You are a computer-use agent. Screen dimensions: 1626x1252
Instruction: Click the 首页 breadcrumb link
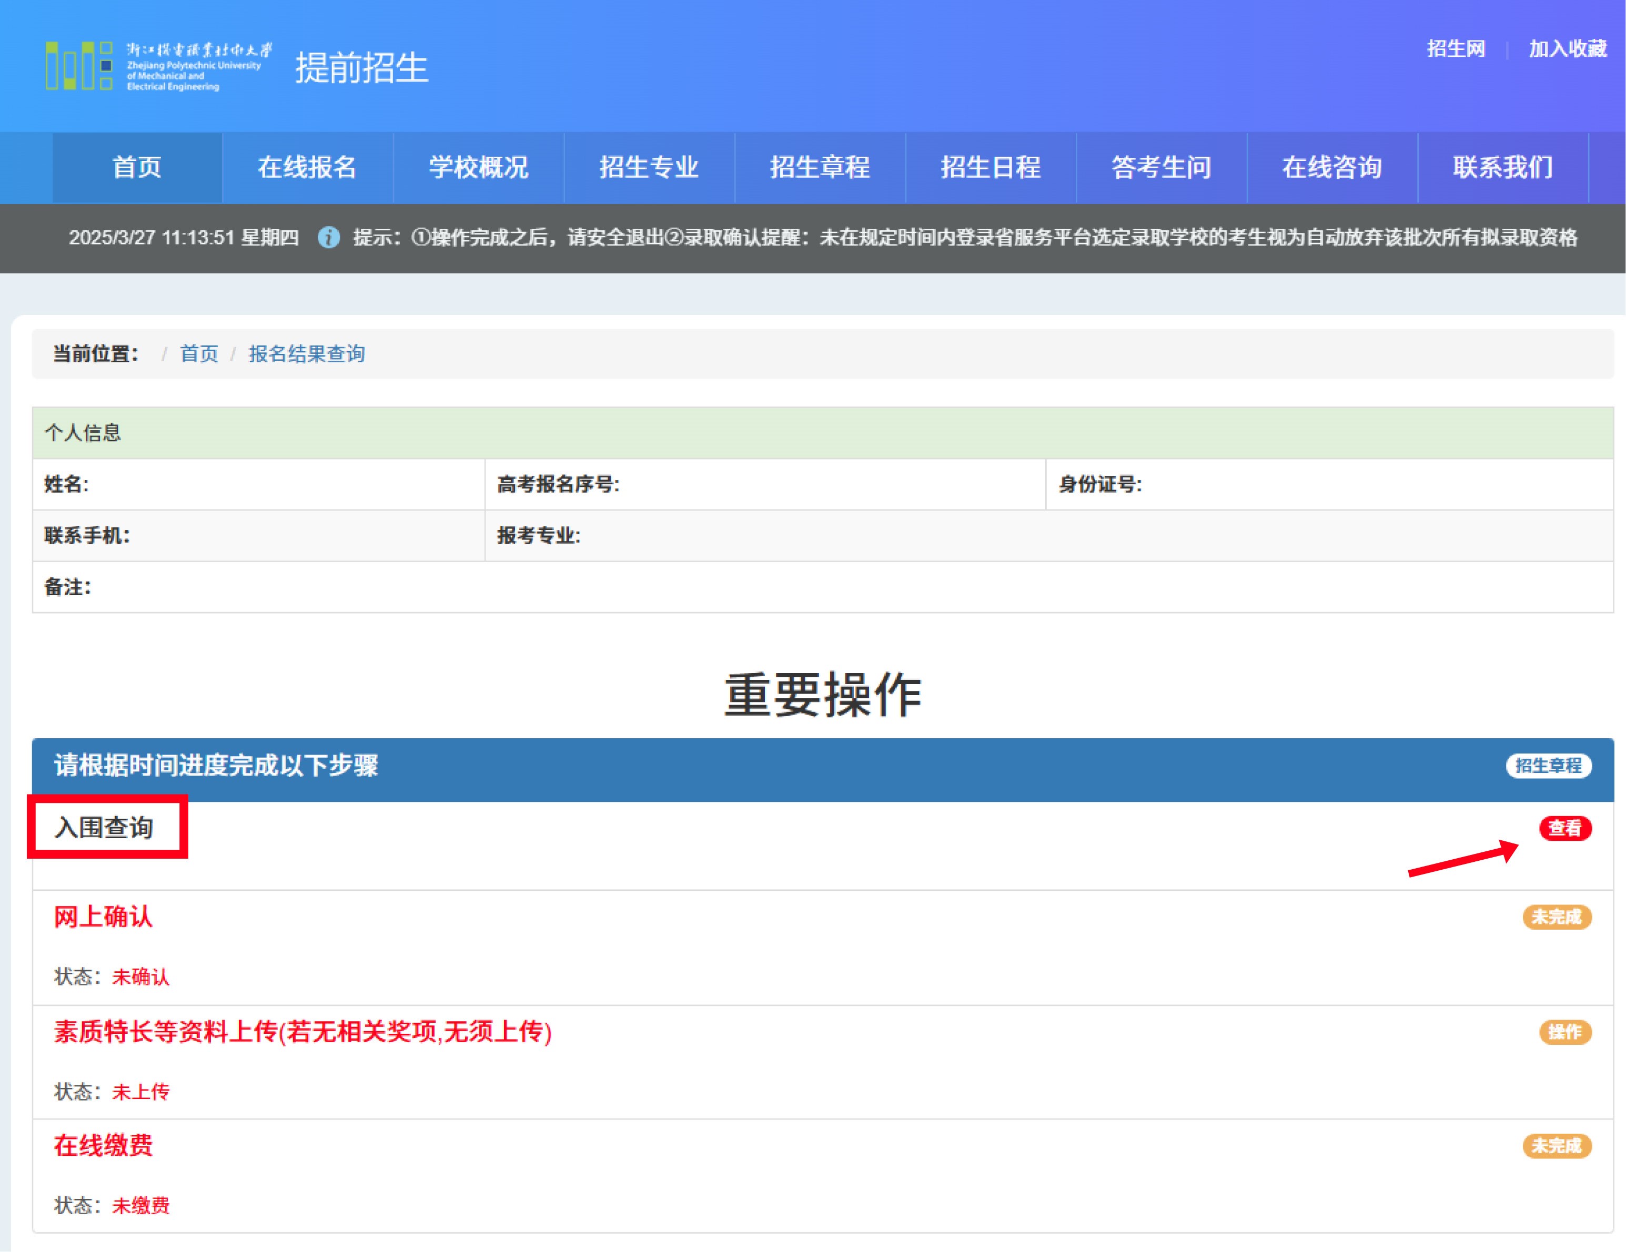(199, 353)
